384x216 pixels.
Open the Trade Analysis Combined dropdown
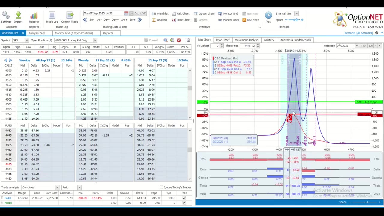(x=57, y=187)
